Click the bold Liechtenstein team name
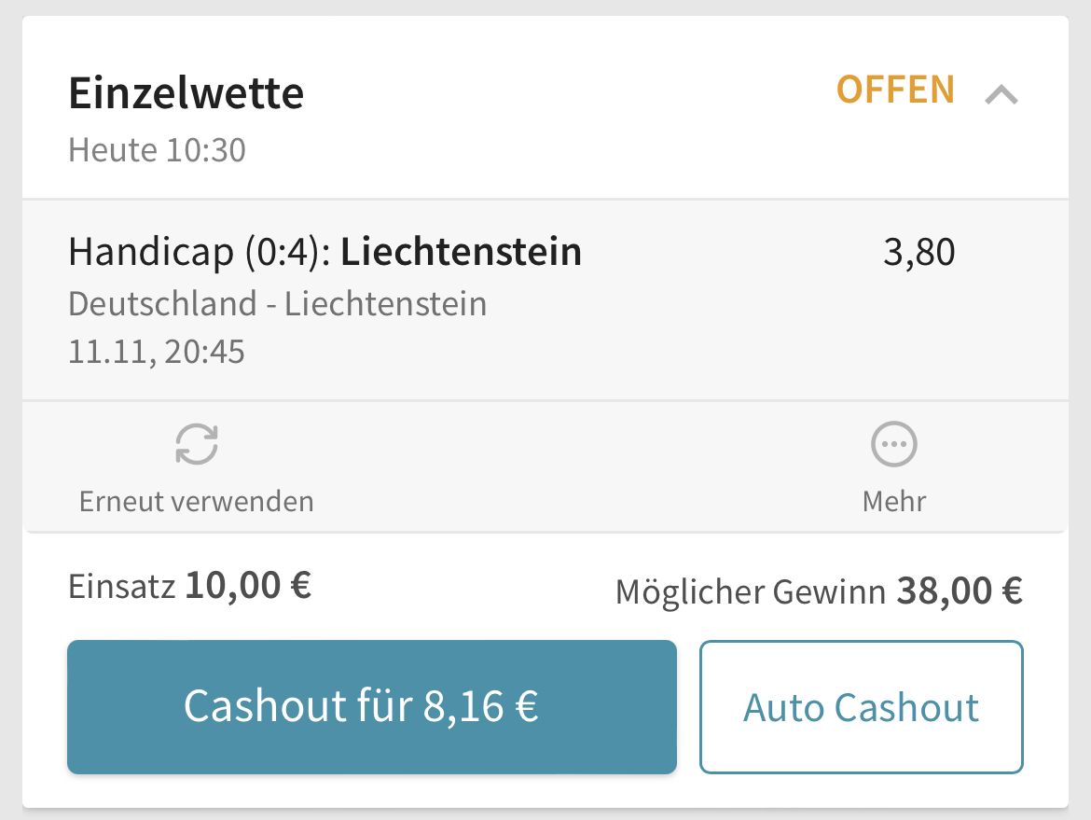Screen dimensions: 1091x820 point(461,252)
